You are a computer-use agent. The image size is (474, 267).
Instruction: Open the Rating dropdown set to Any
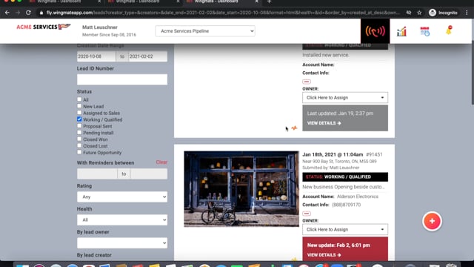tap(122, 197)
